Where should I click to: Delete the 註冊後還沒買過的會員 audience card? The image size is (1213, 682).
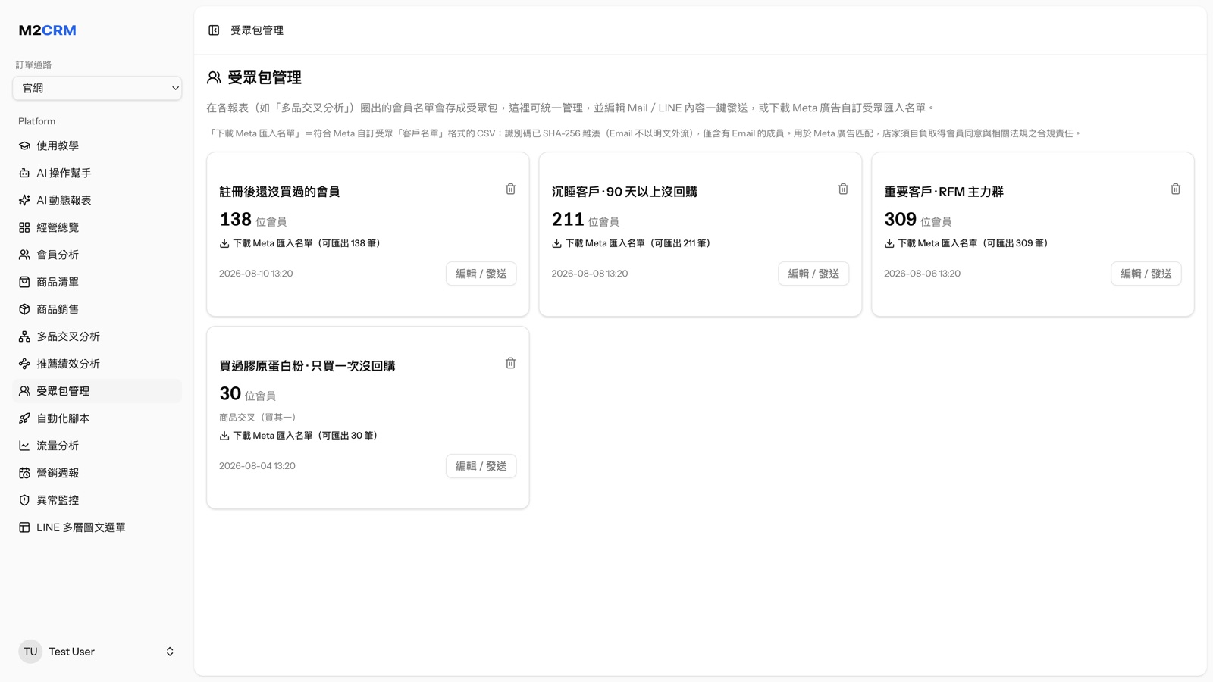coord(510,189)
